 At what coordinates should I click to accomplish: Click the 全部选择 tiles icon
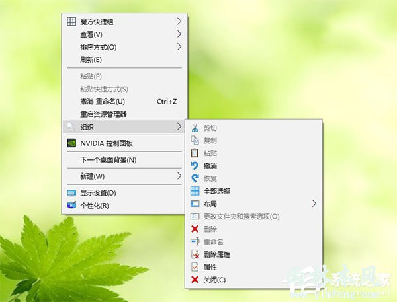coord(195,191)
